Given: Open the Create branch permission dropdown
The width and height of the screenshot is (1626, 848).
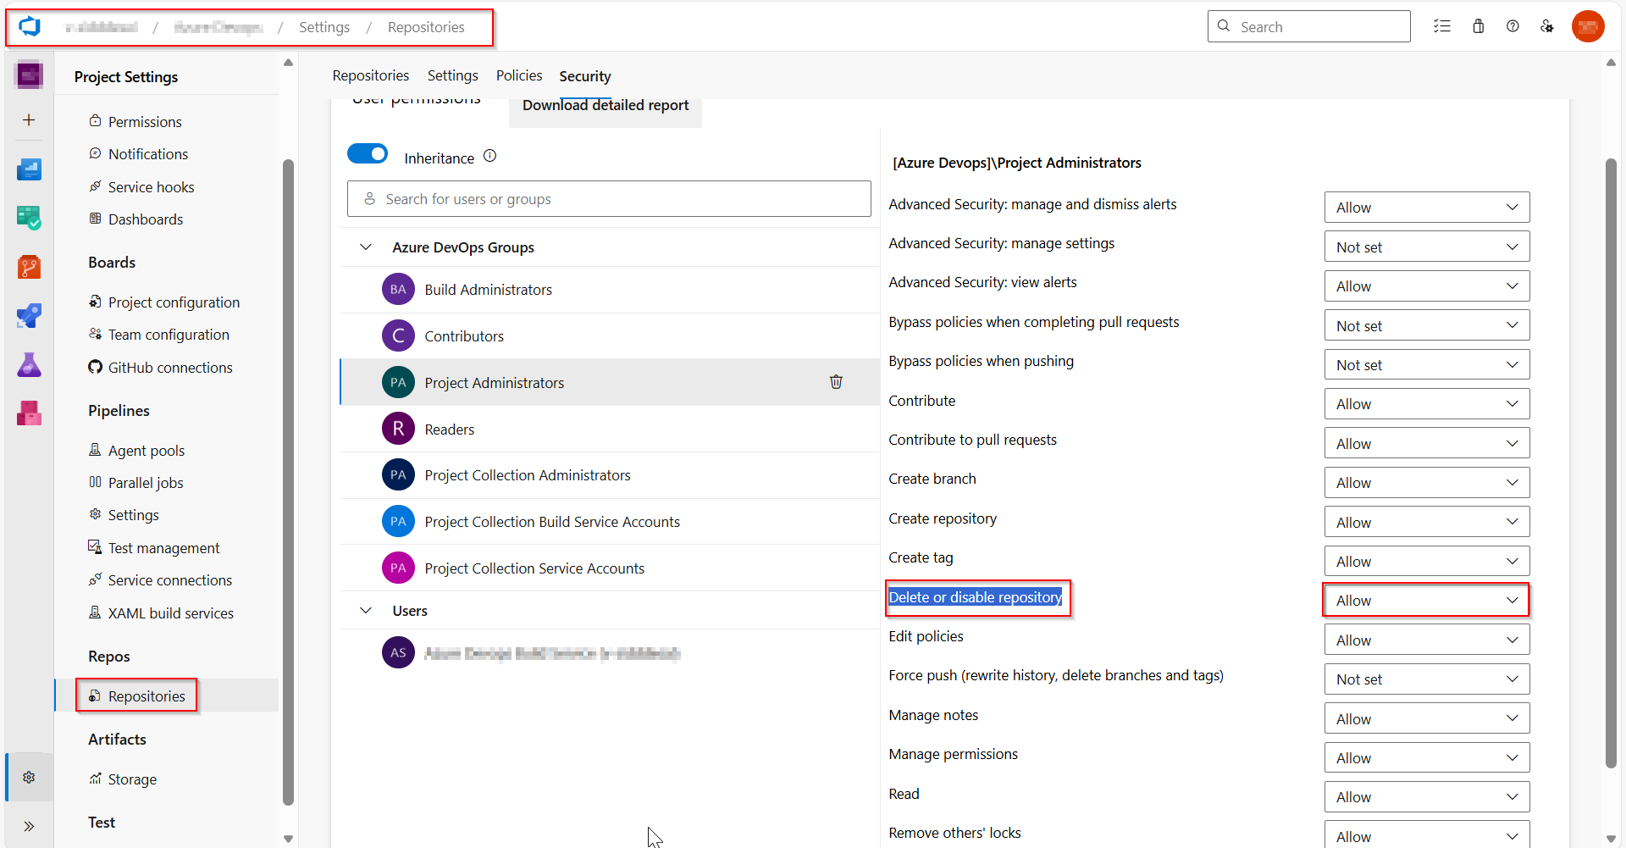Looking at the screenshot, I should [1427, 483].
